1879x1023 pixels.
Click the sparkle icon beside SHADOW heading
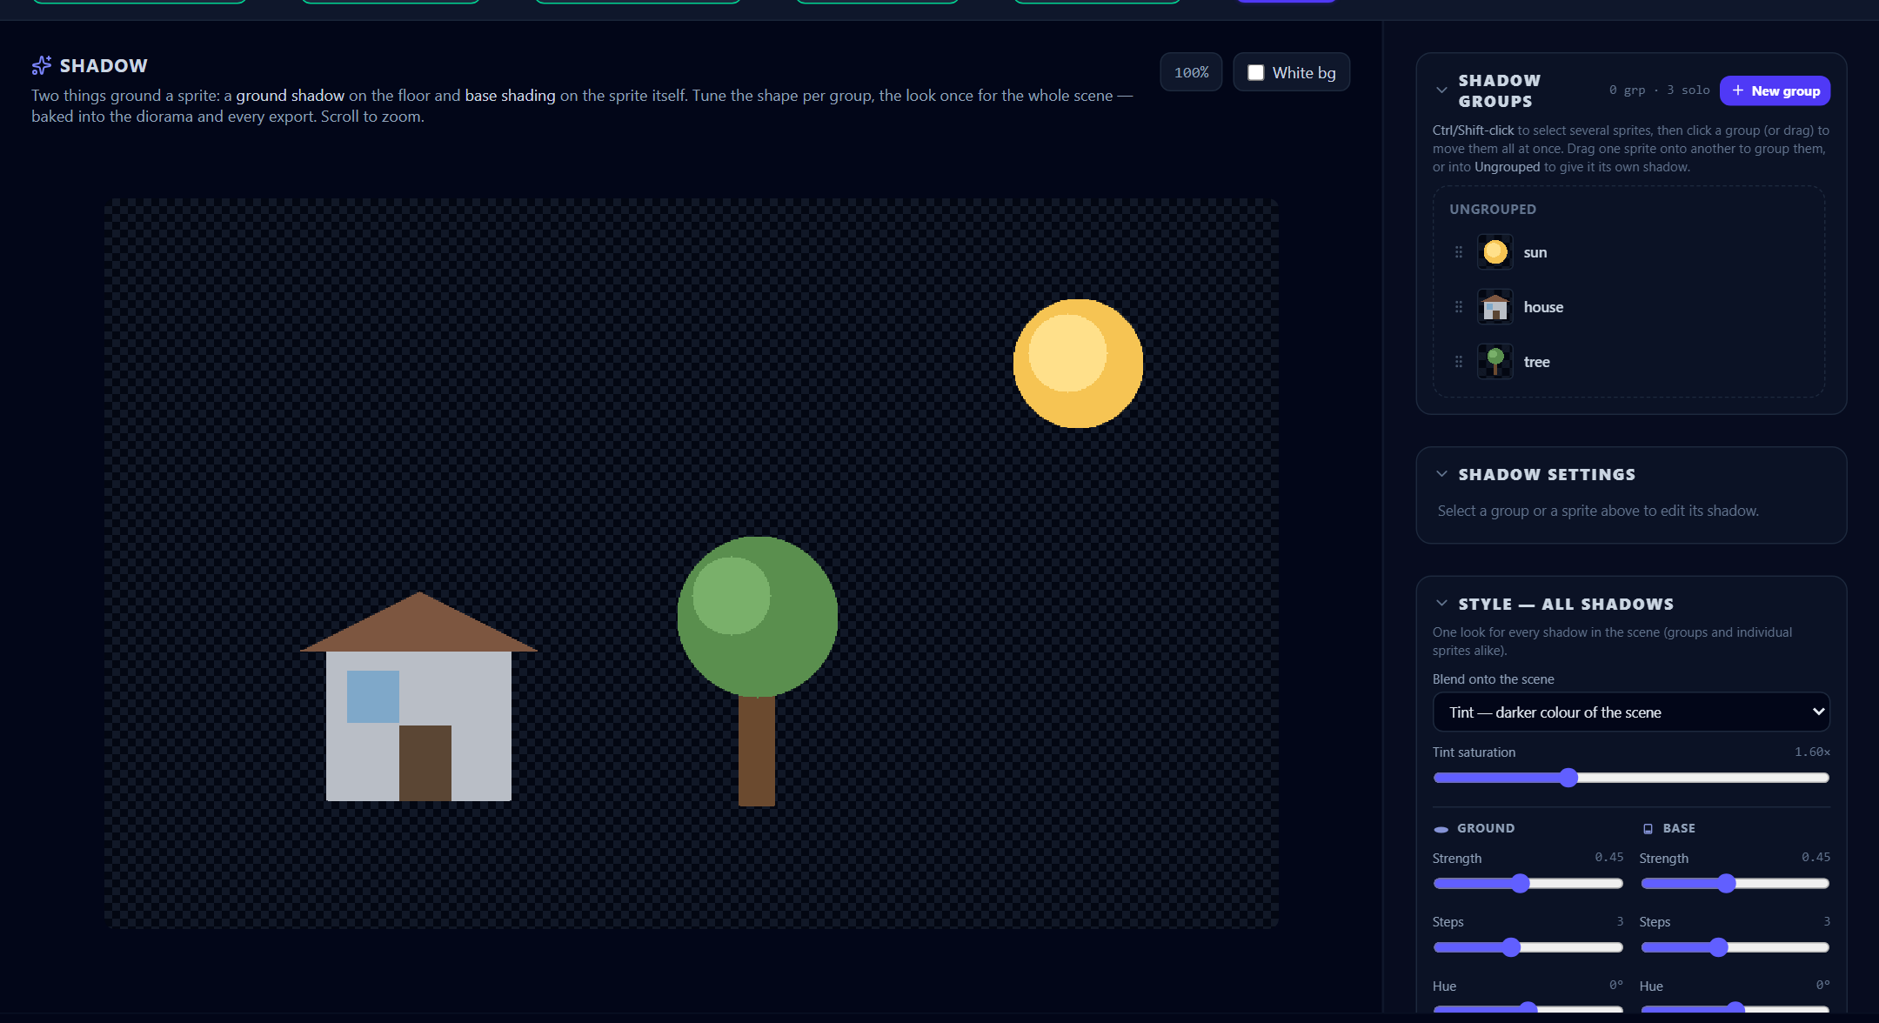coord(41,65)
